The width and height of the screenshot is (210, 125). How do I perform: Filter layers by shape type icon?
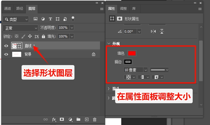(x=57, y=19)
